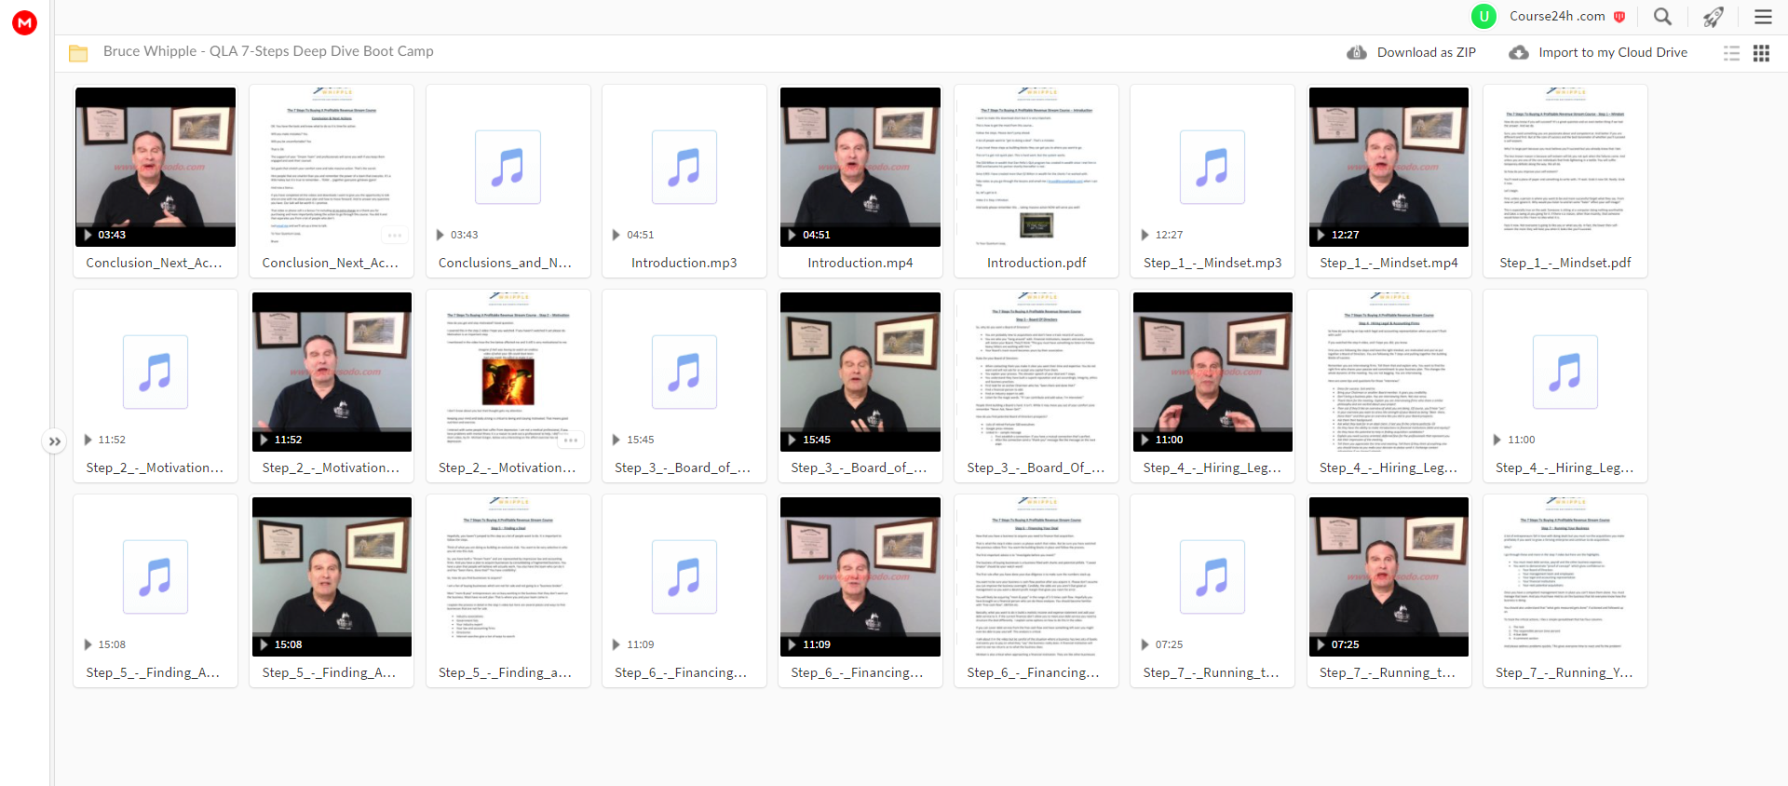The height and width of the screenshot is (786, 1788).
Task: Click Course24h .com account name
Action: (1557, 16)
